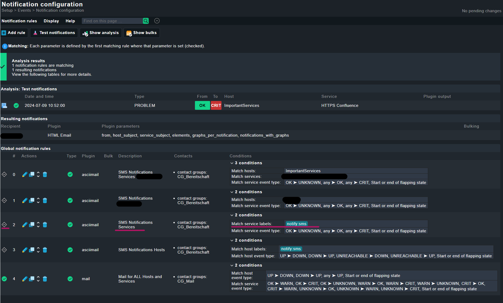Toggle the enabled indicator of rule 3

point(70,250)
